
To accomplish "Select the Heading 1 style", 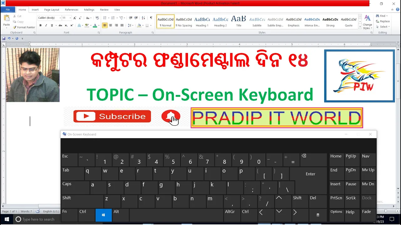I will (x=202, y=22).
